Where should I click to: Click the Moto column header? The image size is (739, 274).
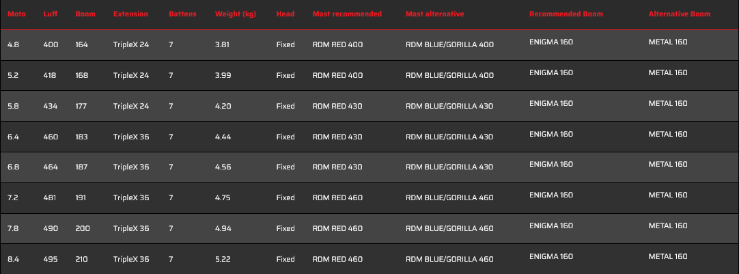[16, 14]
